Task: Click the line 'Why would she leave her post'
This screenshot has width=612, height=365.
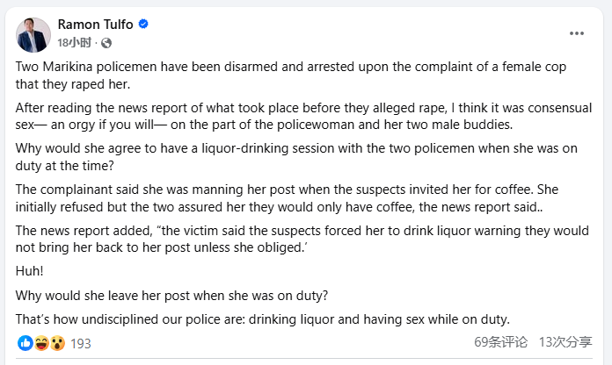Action: tap(171, 296)
